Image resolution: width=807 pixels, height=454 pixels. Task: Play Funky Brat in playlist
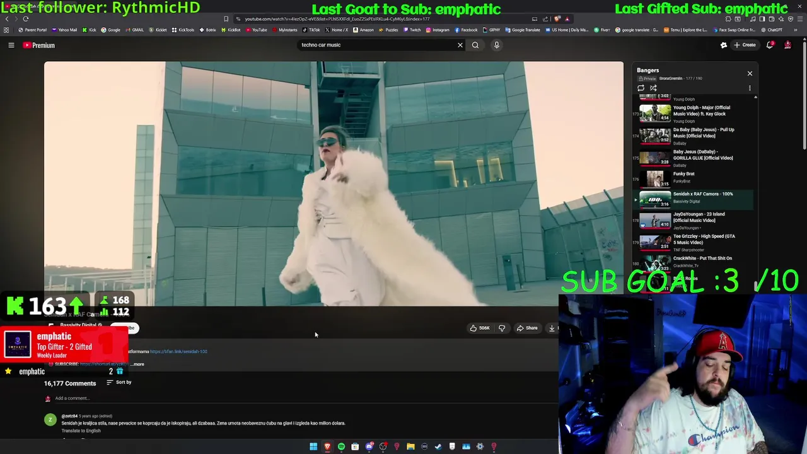(692, 178)
